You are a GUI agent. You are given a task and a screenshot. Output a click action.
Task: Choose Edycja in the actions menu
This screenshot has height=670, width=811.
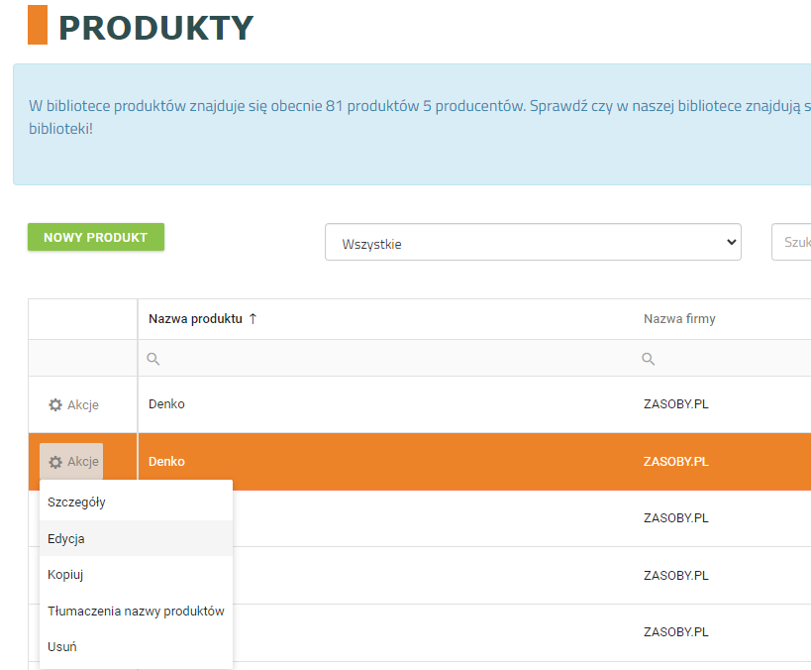[x=66, y=538]
